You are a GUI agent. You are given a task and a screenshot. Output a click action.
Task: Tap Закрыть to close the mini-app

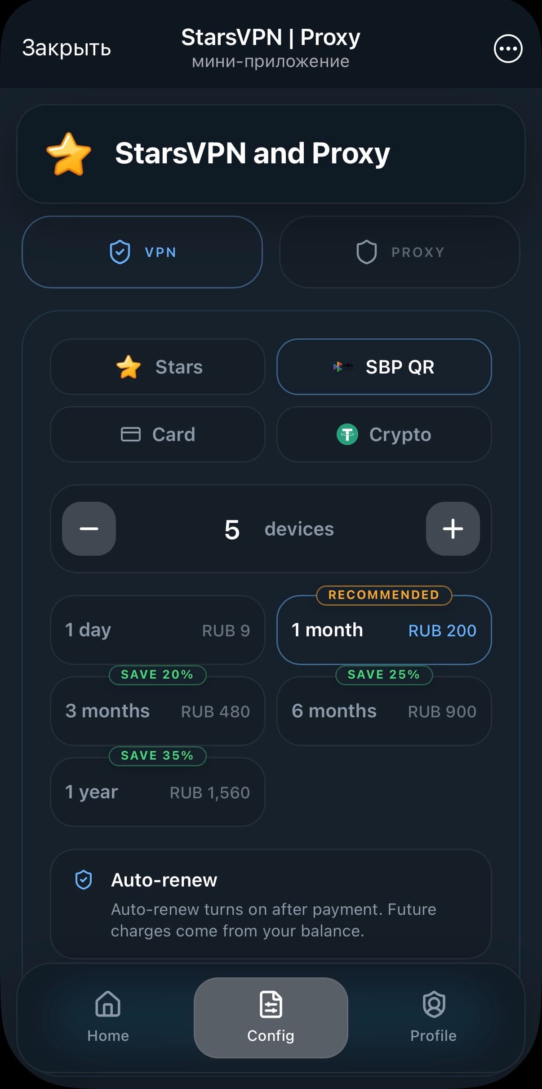click(x=67, y=48)
